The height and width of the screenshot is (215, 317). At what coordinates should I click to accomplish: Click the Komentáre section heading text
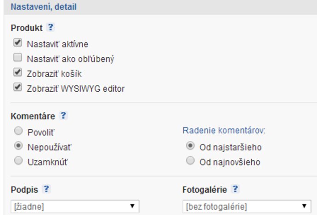coord(33,116)
